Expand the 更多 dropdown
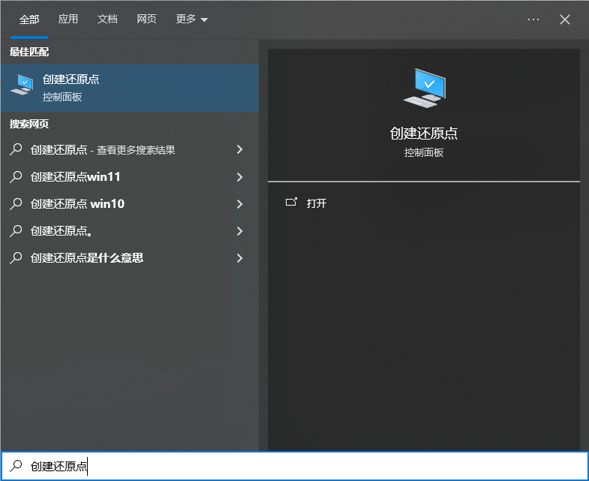The height and width of the screenshot is (481, 589). [x=192, y=19]
